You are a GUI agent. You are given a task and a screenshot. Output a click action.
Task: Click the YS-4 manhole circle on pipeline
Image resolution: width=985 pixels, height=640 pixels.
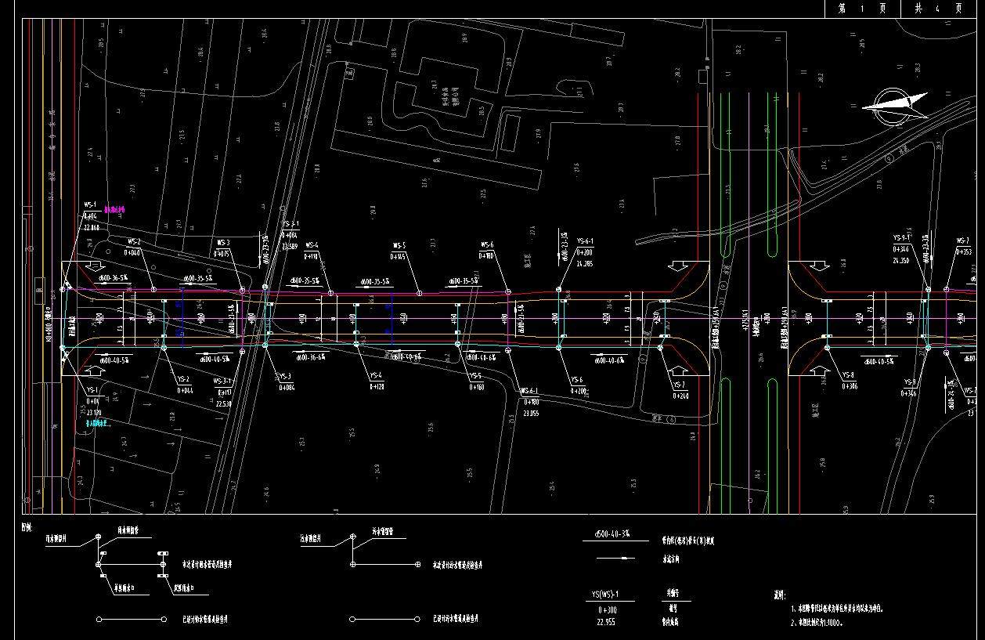[356, 344]
